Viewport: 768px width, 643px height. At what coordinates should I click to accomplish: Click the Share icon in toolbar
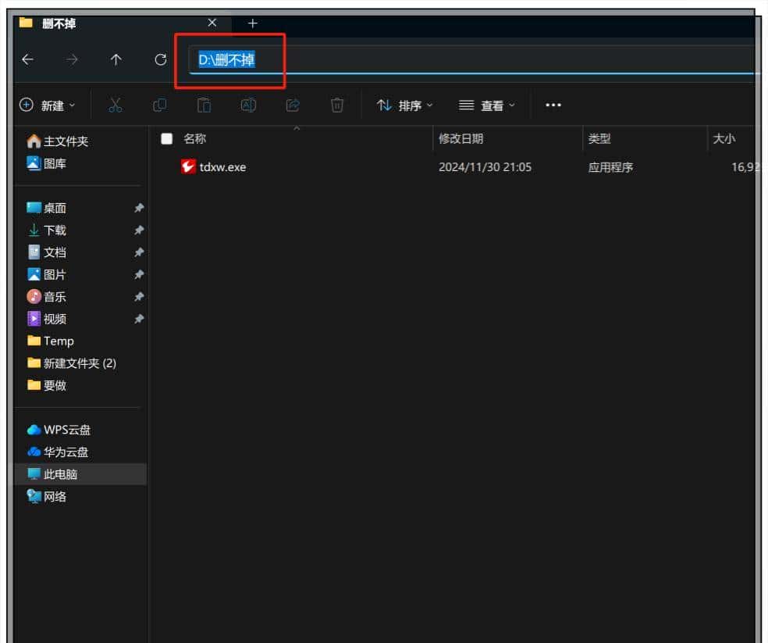tap(293, 105)
